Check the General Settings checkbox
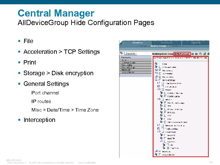Image resolution: width=220 pixels, height=165 pixels. [160, 80]
